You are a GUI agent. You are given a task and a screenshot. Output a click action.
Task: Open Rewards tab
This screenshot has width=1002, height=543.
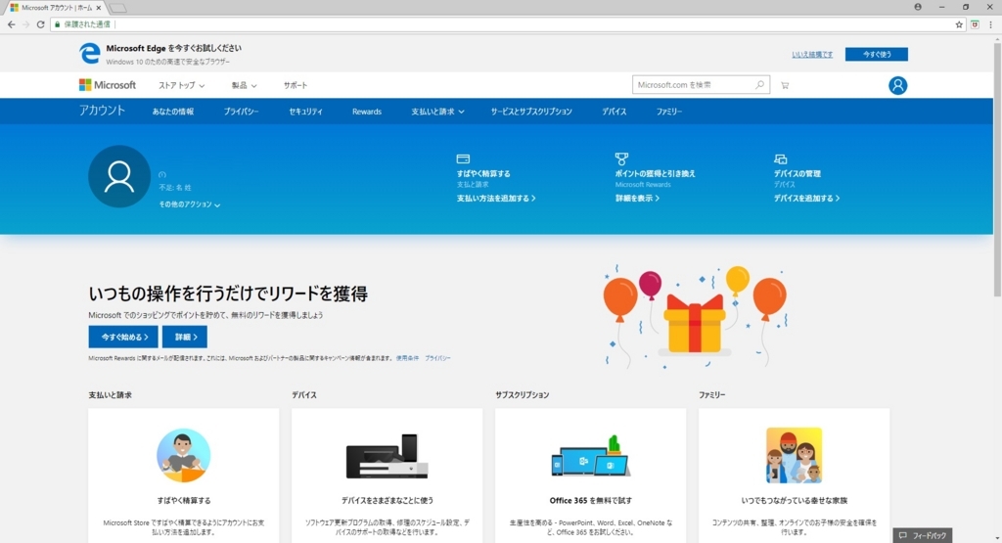[x=367, y=112]
